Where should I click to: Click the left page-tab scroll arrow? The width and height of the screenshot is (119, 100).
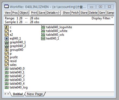point(5,94)
